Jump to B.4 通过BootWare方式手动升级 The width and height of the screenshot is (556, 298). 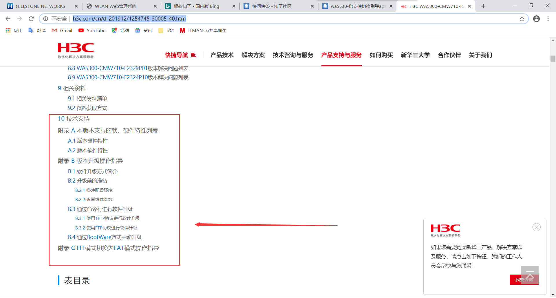pos(105,237)
